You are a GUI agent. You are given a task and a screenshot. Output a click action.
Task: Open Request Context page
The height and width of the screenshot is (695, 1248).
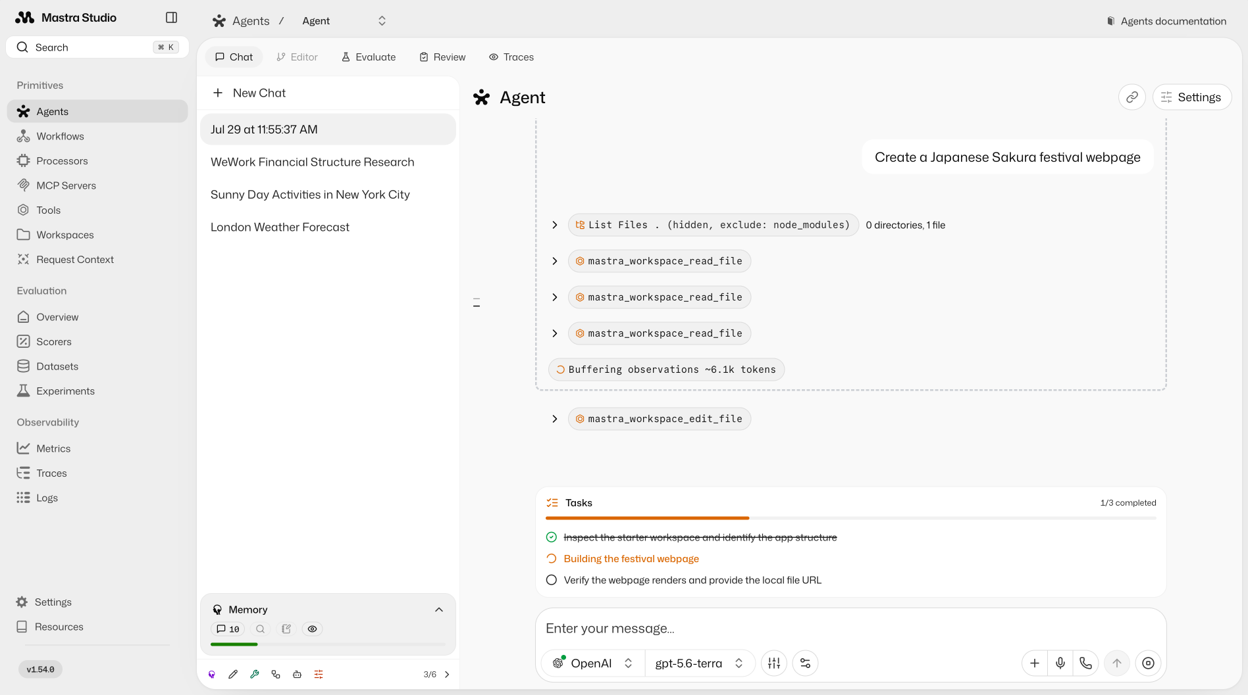(97, 259)
